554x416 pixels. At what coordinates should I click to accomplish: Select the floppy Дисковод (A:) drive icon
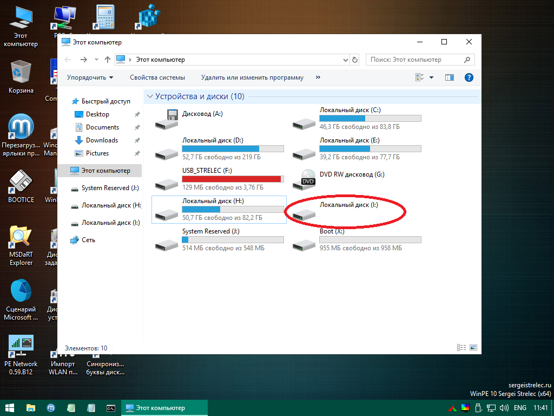click(x=167, y=119)
